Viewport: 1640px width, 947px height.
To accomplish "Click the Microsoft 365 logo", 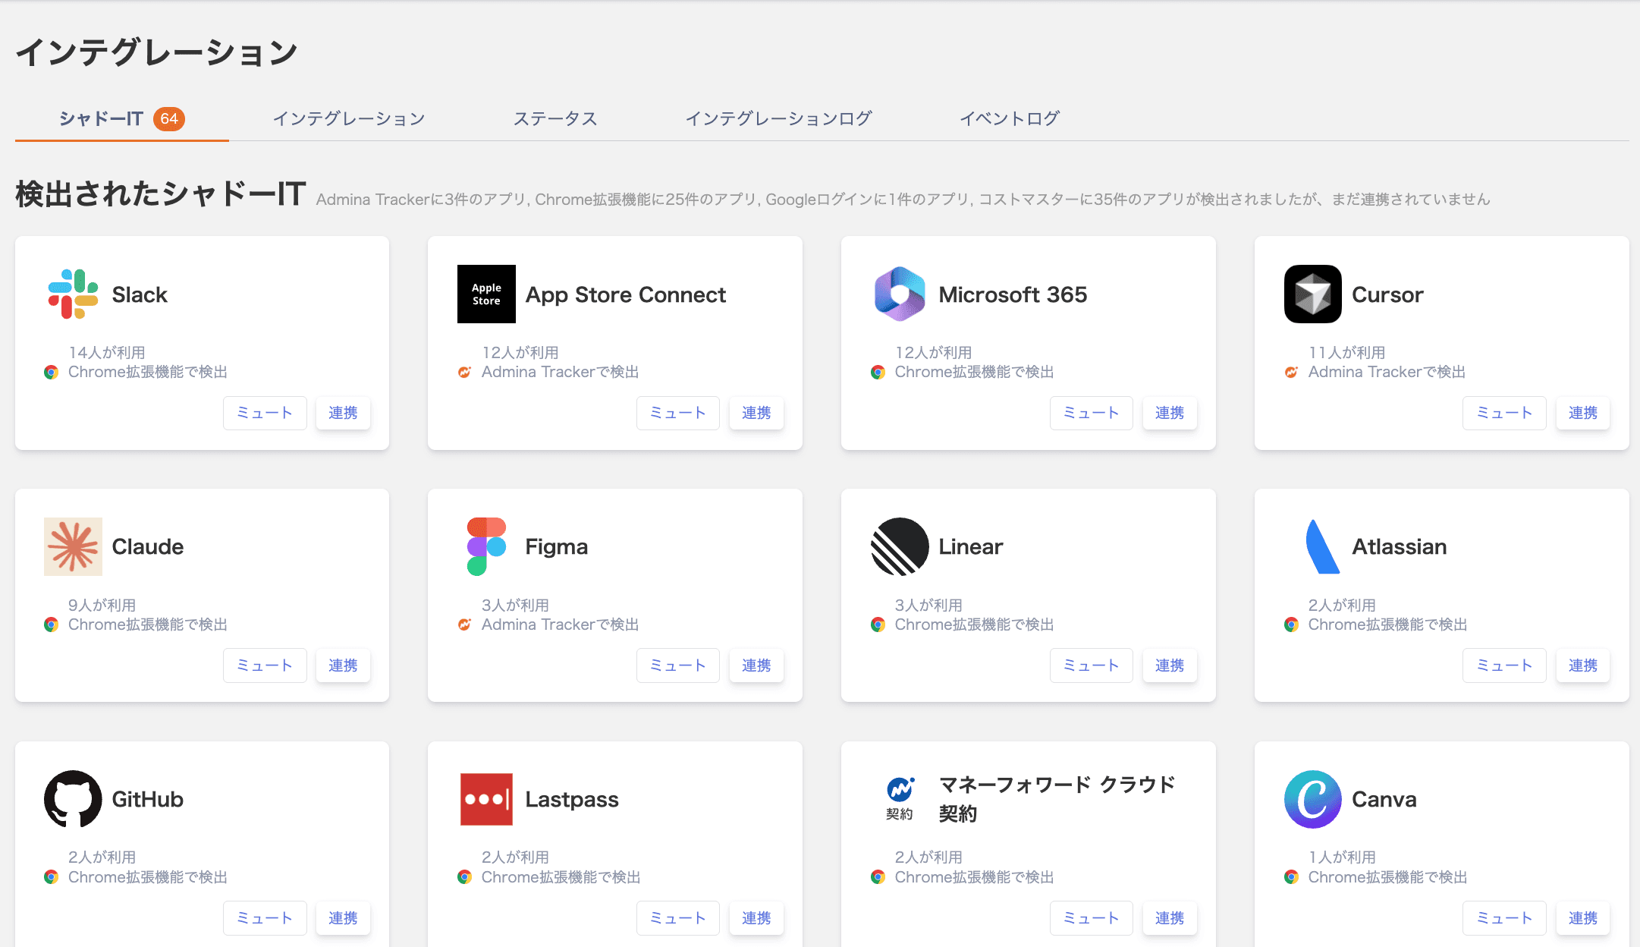I will click(900, 294).
